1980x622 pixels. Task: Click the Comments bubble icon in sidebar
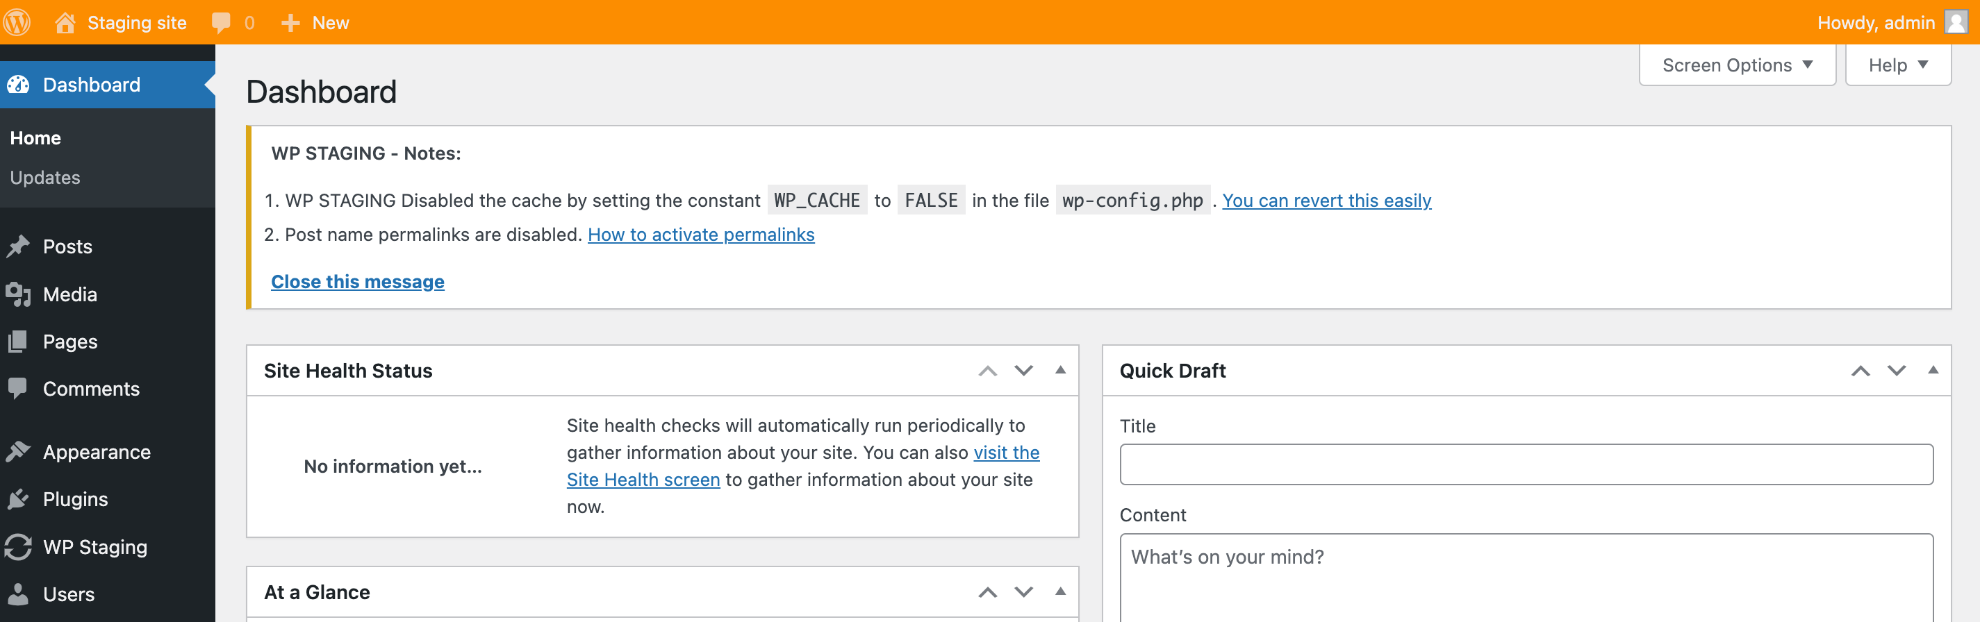[19, 389]
